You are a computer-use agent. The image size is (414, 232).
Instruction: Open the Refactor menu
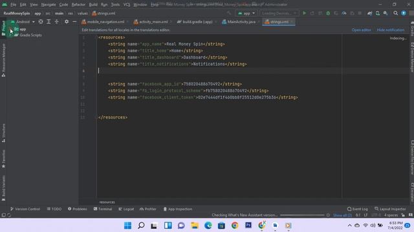click(x=78, y=5)
